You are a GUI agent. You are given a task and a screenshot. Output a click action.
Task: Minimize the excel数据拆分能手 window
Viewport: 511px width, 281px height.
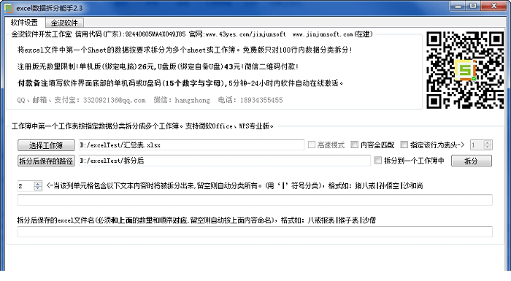458,6
